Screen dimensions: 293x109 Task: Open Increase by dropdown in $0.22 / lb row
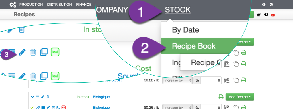click(x=177, y=80)
